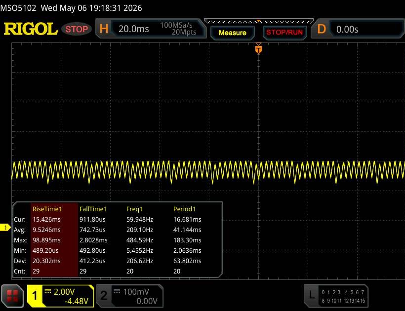This screenshot has width=405, height=311.
Task: Enable channel 2 100mV label
Action: pos(129,296)
